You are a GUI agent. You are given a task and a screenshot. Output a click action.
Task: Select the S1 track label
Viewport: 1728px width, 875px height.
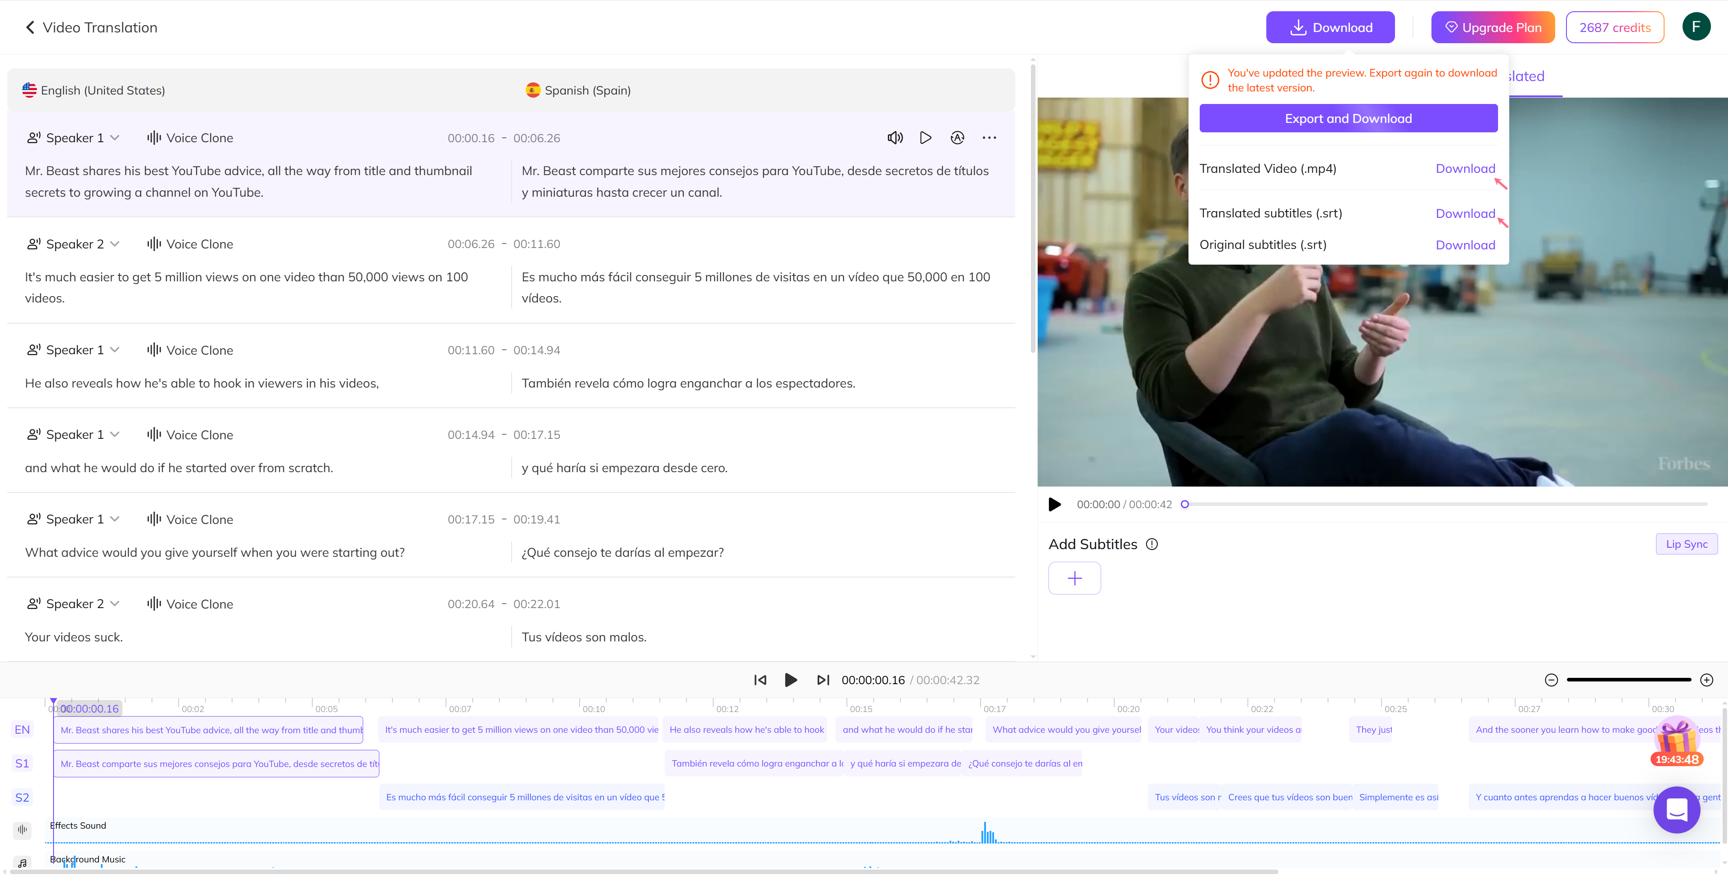(22, 764)
